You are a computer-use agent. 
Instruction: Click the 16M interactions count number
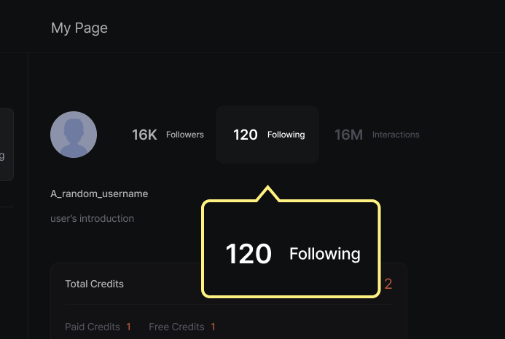(x=348, y=135)
